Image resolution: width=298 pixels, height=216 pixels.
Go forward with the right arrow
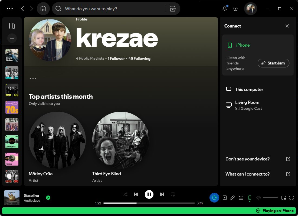click(32, 9)
